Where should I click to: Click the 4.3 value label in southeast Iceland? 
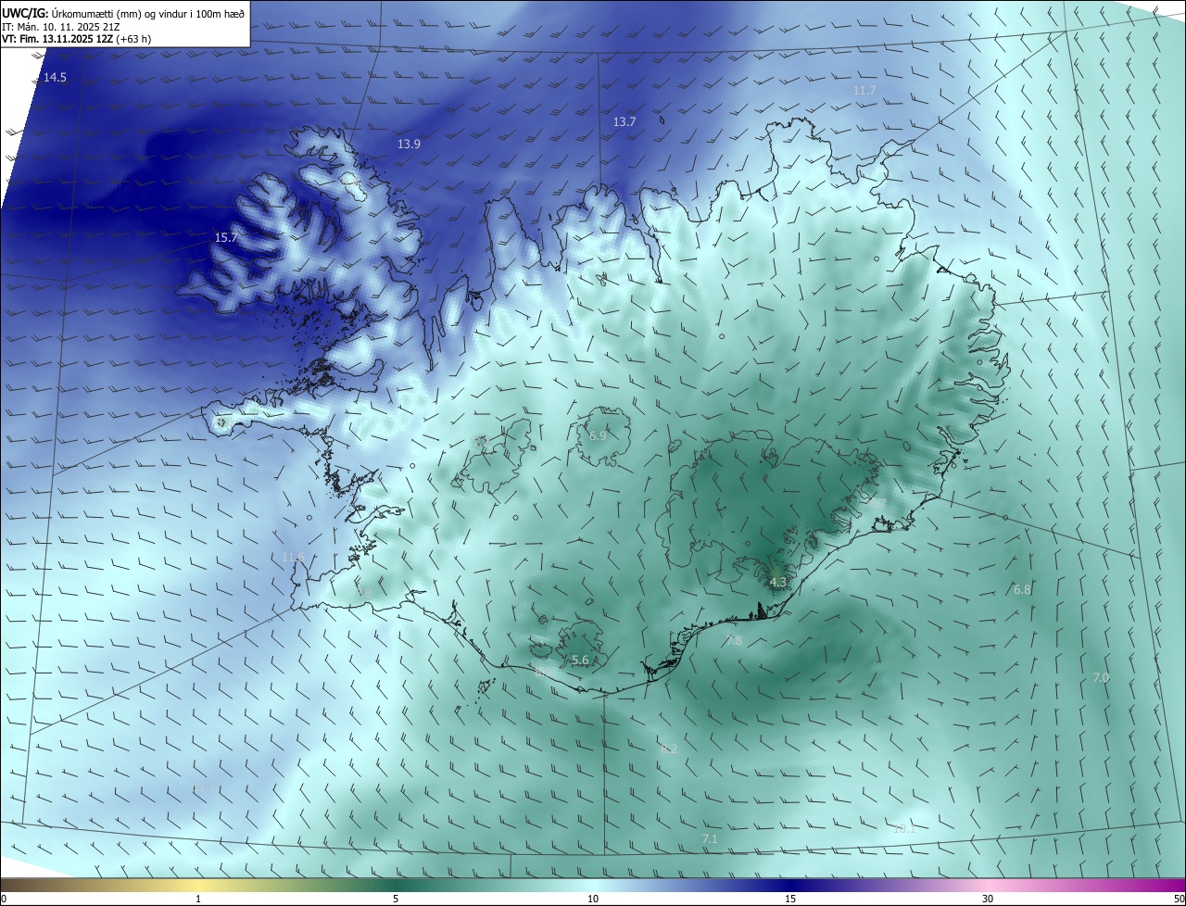pyautogui.click(x=778, y=583)
